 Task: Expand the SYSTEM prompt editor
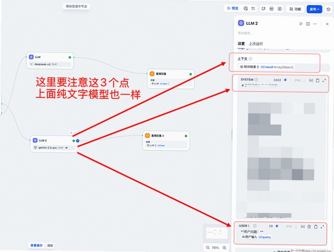point(324,80)
